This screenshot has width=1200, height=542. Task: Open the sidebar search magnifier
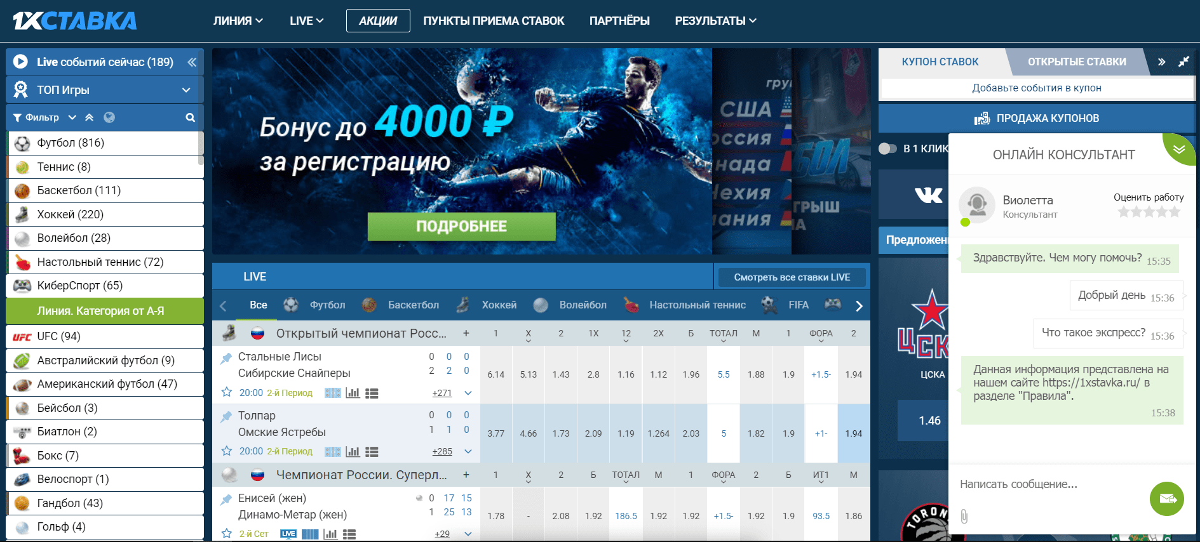[x=190, y=117]
